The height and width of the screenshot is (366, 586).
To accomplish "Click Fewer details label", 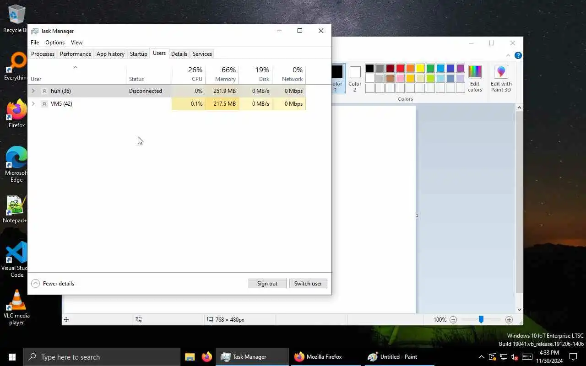I will tap(59, 284).
